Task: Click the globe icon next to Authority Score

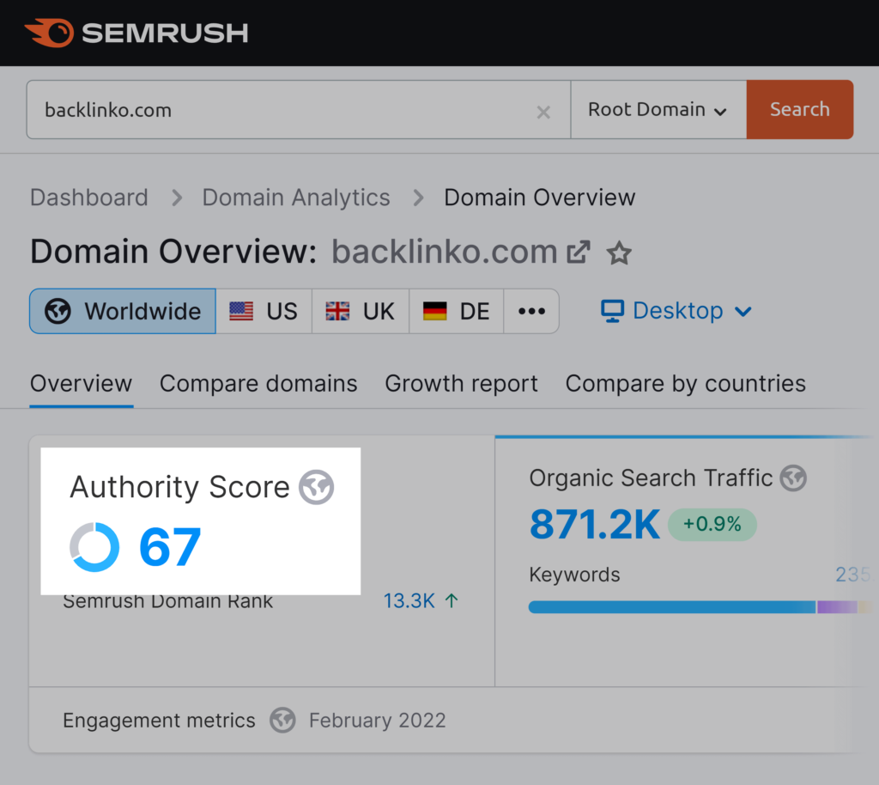Action: [316, 486]
